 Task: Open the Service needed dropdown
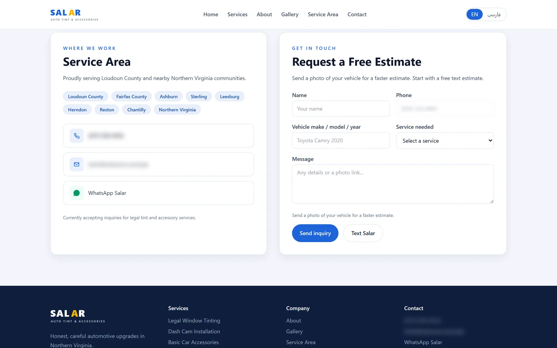click(x=445, y=141)
